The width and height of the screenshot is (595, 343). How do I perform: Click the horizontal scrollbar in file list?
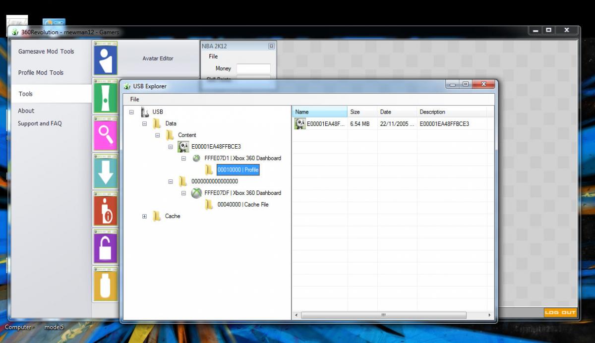(x=383, y=315)
